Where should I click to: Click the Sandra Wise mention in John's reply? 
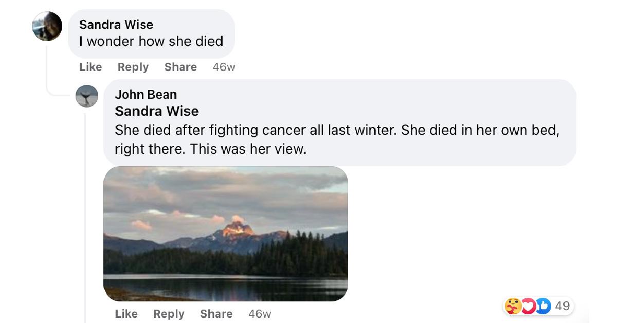click(x=156, y=111)
